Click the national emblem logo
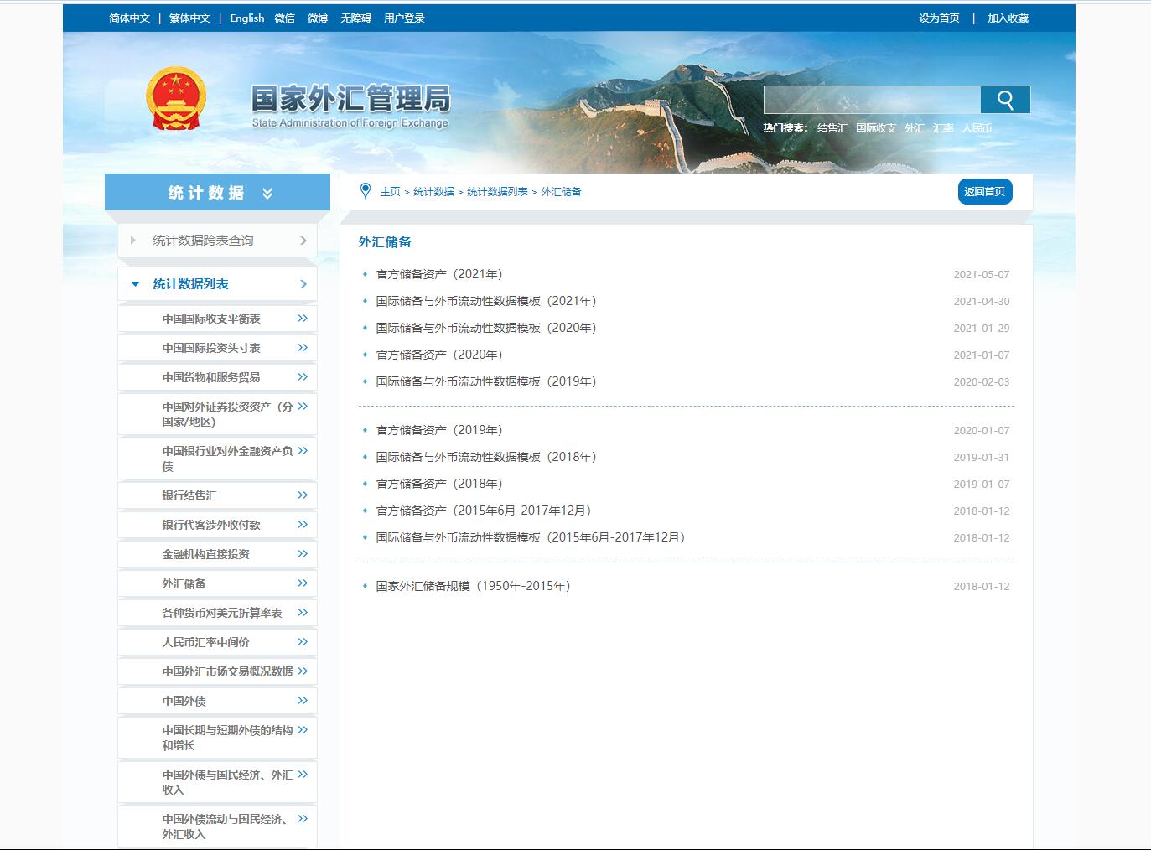Image resolution: width=1151 pixels, height=850 pixels. 175,99
